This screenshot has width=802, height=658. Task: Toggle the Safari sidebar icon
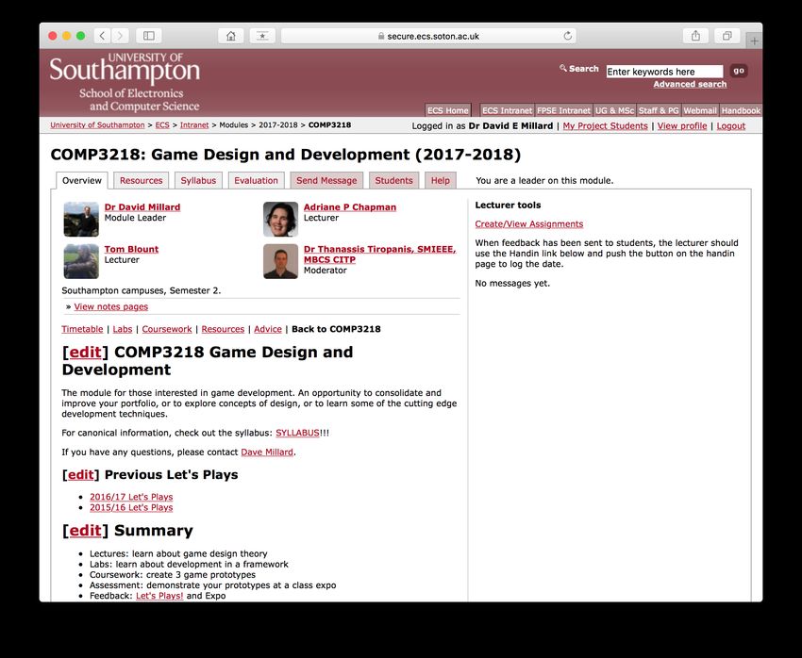coord(149,36)
